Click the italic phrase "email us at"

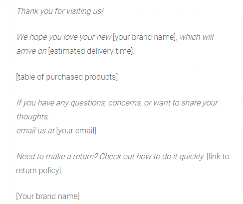coord(35,130)
